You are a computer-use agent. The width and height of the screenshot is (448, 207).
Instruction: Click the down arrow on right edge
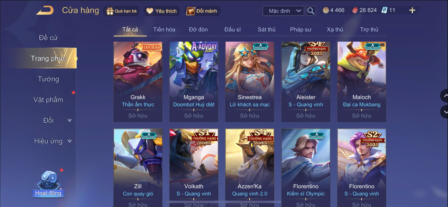point(444,112)
